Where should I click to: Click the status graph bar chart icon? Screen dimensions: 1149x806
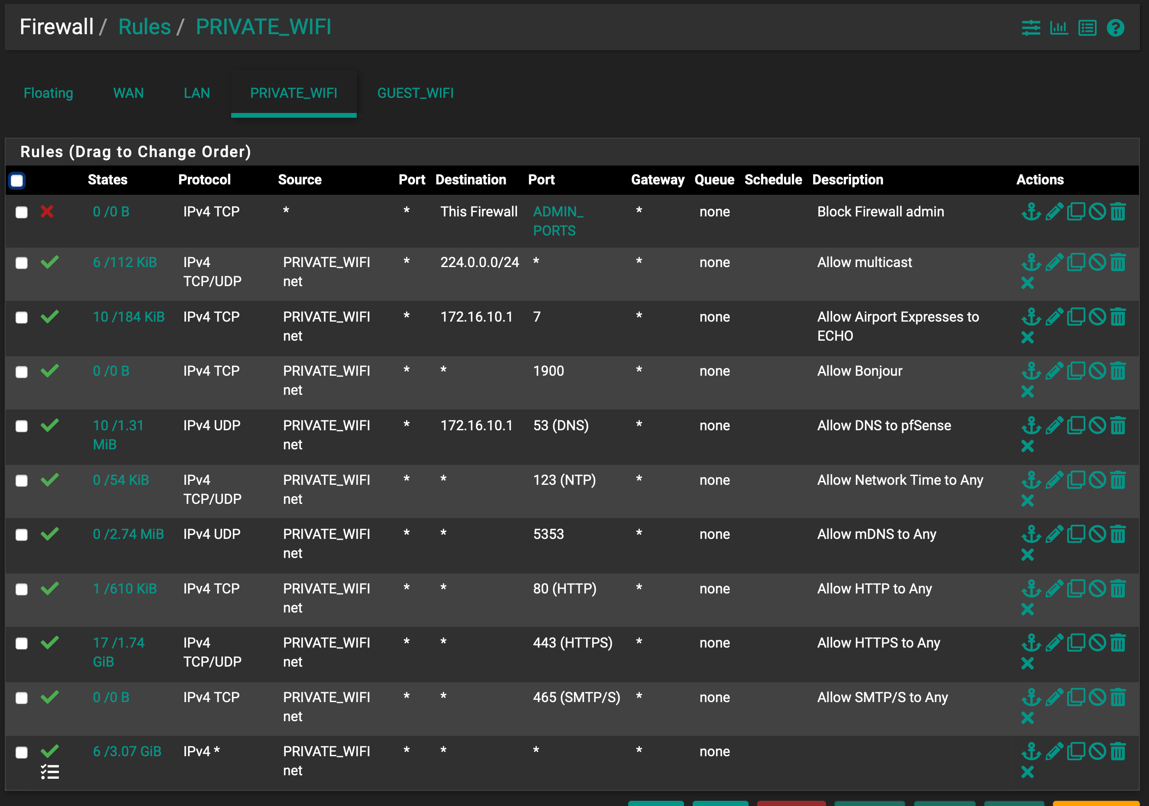pyautogui.click(x=1059, y=28)
